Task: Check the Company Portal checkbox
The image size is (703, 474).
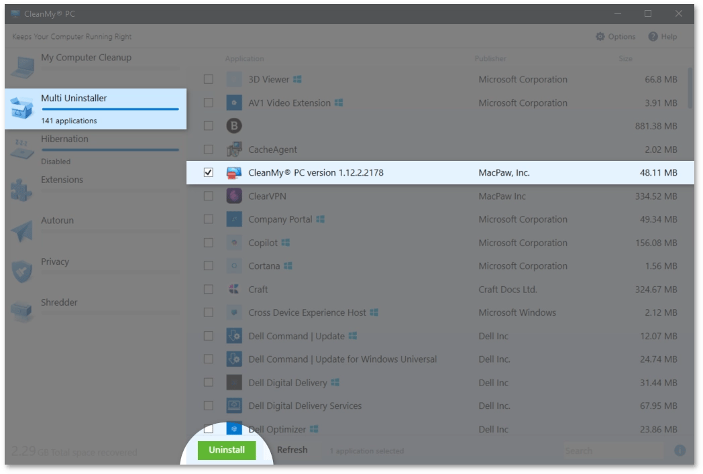Action: pyautogui.click(x=209, y=219)
